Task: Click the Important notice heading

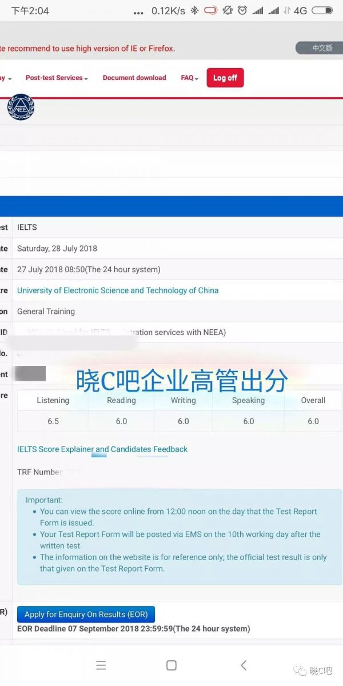Action: tap(44, 500)
